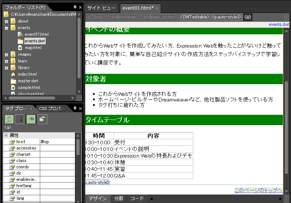Click the lang attribute icon
Viewport: 291px width, 203px height.
[x=12, y=198]
